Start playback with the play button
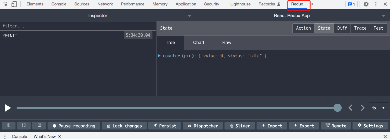 click(8, 108)
